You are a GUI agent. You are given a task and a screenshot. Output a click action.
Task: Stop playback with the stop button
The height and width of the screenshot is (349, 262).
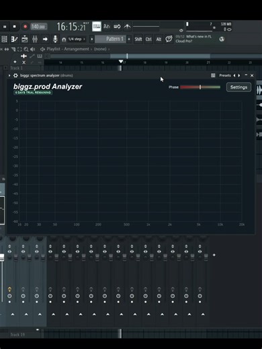[x=15, y=27]
